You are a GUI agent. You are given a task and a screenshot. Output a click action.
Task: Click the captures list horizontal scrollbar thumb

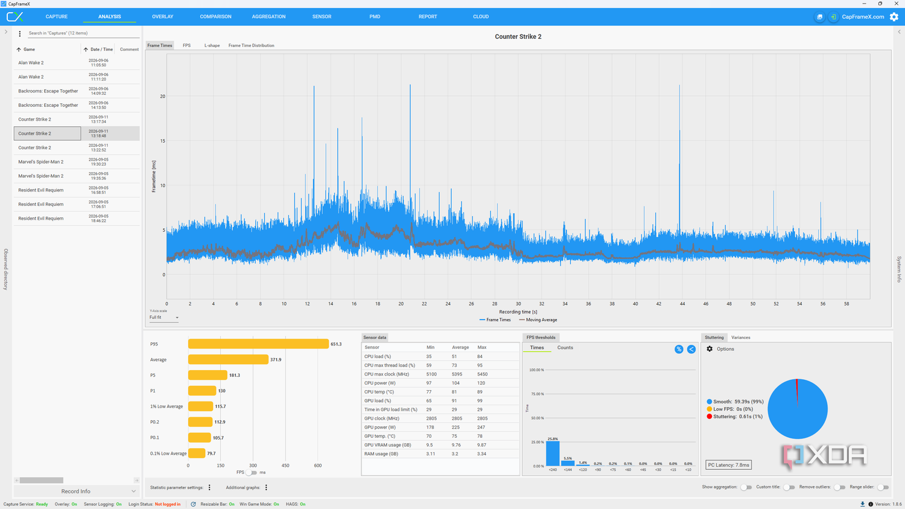coord(42,481)
